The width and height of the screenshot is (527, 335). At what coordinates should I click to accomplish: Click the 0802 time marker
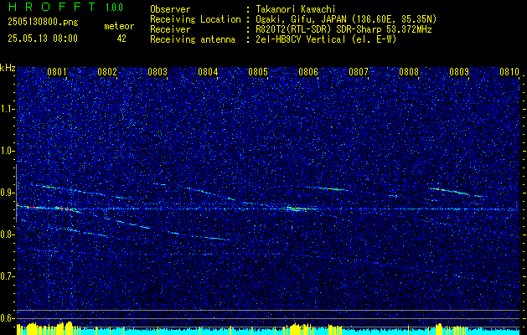tap(107, 72)
